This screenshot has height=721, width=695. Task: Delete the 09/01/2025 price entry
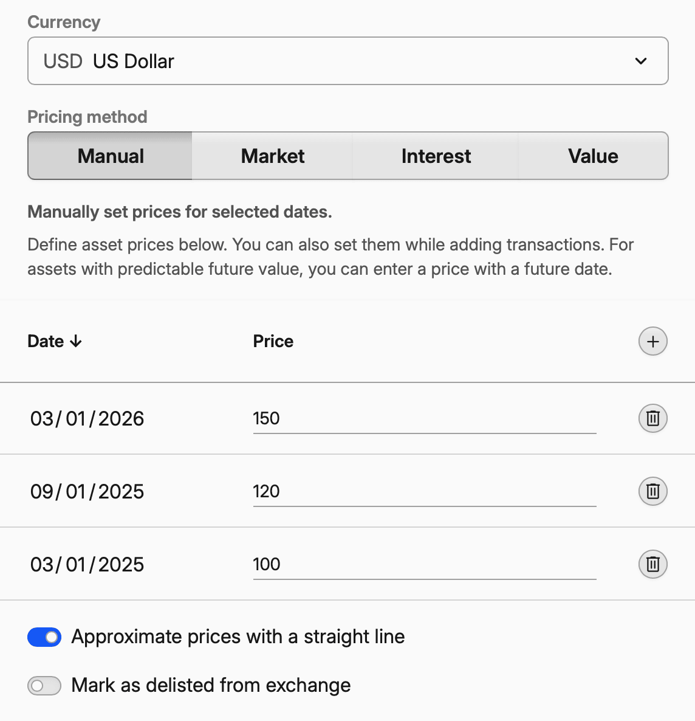(x=652, y=491)
